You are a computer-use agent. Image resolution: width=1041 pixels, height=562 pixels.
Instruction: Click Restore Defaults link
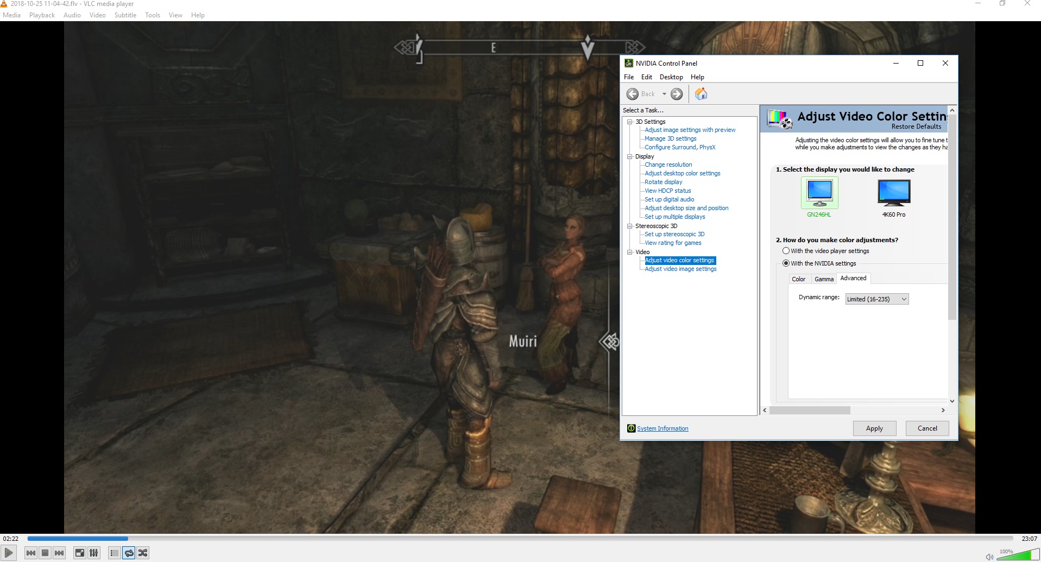point(917,127)
